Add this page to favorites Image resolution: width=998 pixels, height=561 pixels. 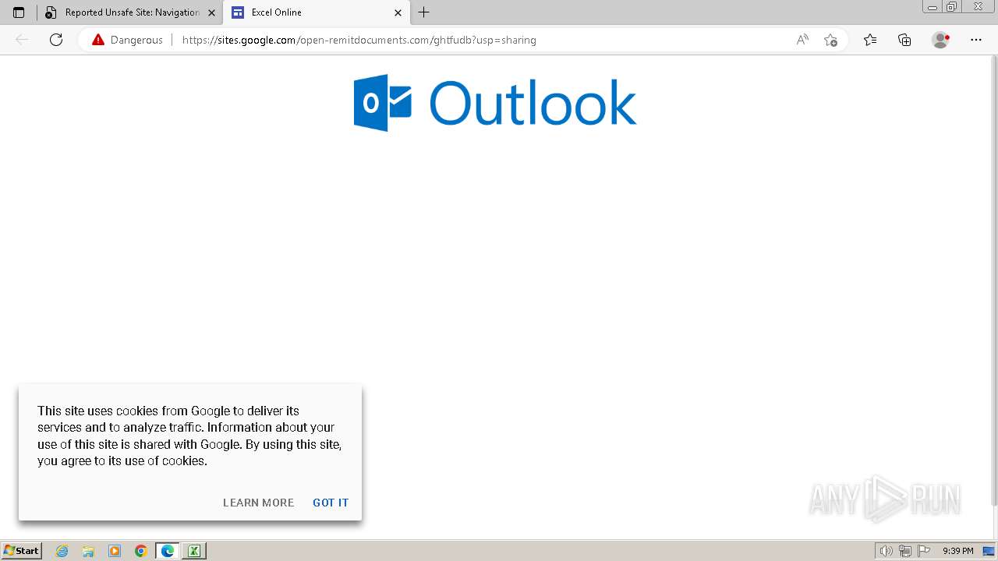[830, 40]
